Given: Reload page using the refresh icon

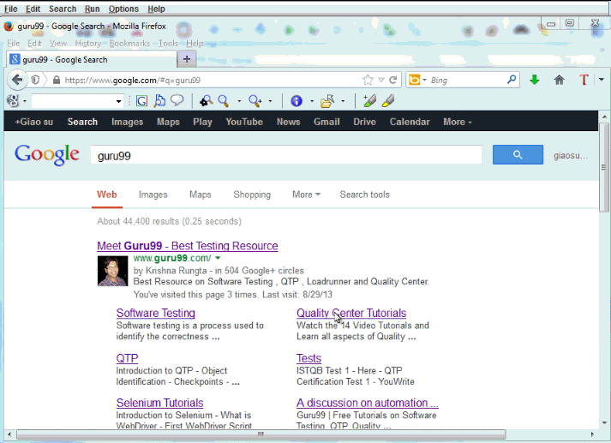Looking at the screenshot, I should [x=393, y=80].
